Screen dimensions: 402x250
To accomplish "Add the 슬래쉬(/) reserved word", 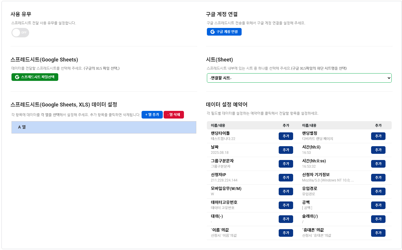I will pyautogui.click(x=378, y=219).
